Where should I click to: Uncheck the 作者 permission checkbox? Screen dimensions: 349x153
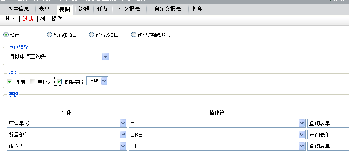click(x=9, y=82)
